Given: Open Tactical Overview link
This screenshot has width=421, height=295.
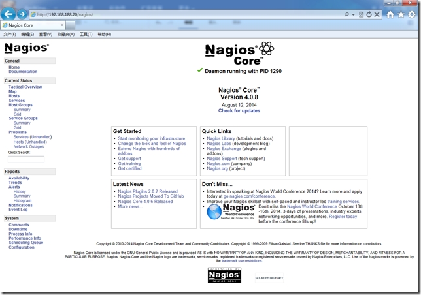Looking at the screenshot, I should point(25,87).
